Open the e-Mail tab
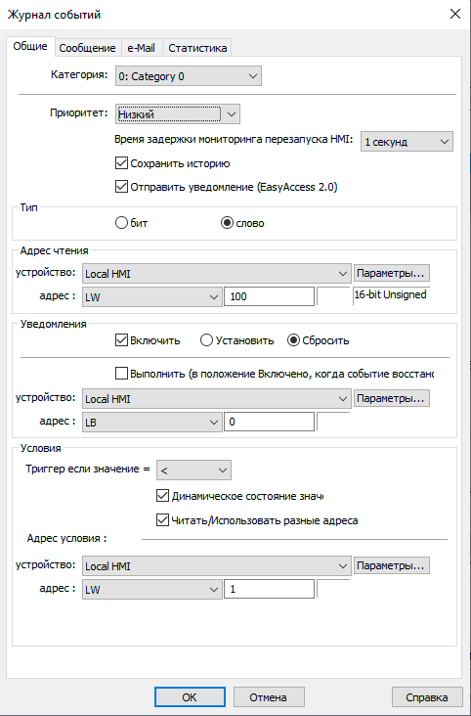 pos(141,48)
